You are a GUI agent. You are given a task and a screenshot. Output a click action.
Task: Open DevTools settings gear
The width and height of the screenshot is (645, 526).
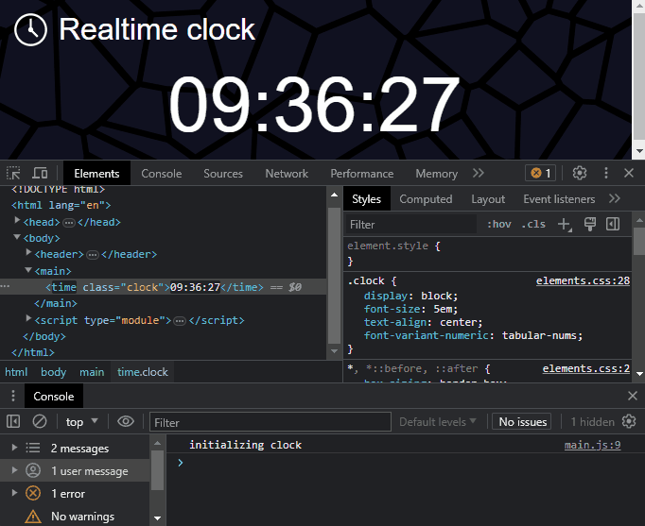(x=580, y=173)
